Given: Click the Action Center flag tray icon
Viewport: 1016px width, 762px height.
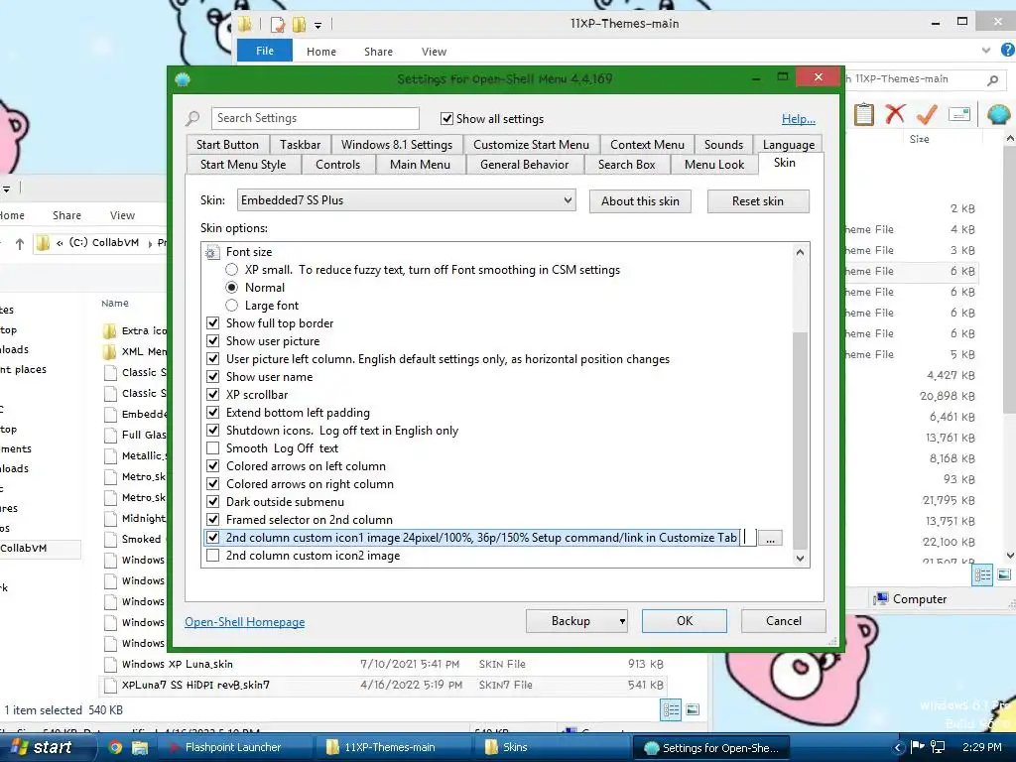Looking at the screenshot, I should [918, 747].
